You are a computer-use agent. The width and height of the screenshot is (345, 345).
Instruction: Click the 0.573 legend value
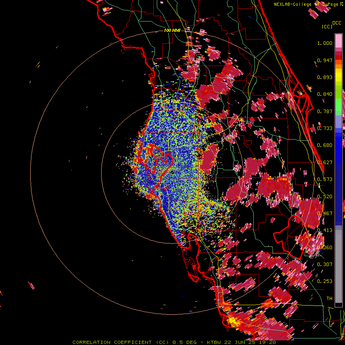(x=325, y=179)
